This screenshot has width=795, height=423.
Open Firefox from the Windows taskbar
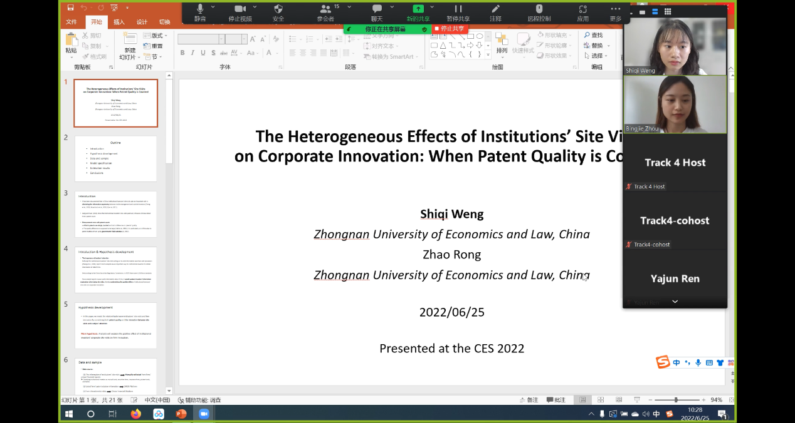pos(135,414)
